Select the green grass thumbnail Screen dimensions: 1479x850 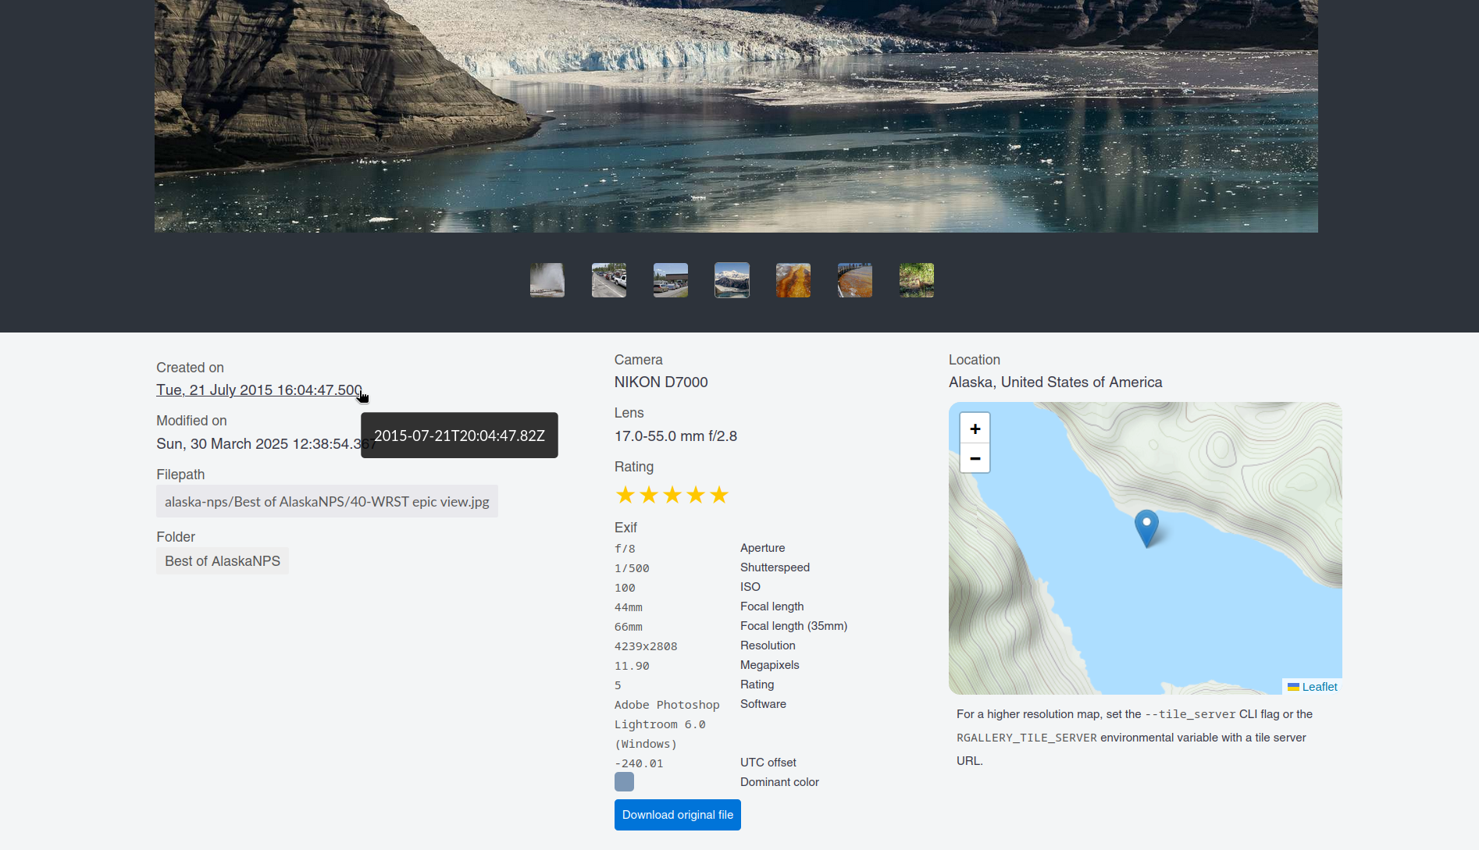click(x=916, y=280)
